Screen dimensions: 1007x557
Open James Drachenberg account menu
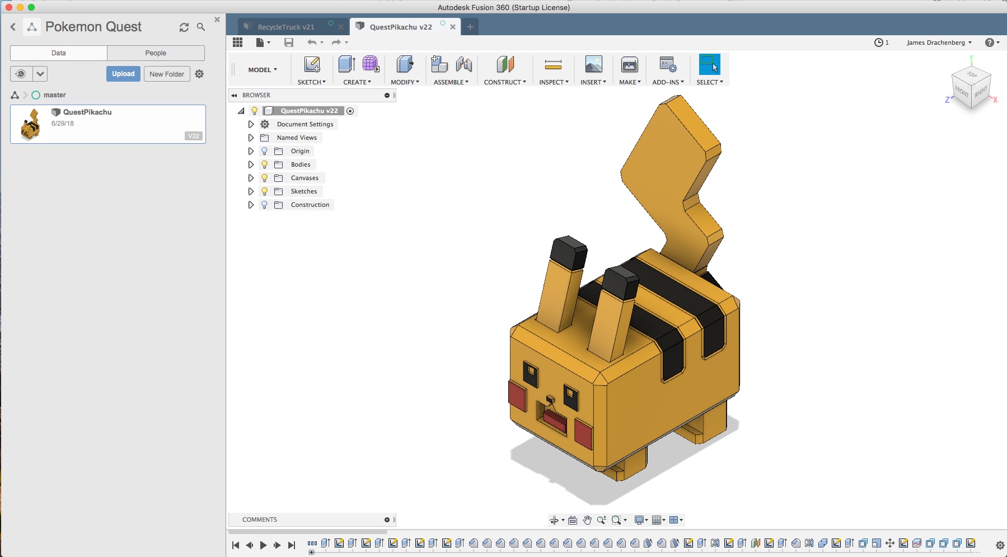pyautogui.click(x=939, y=43)
